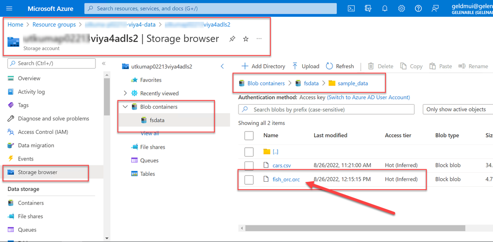Focus the Search blobs by prefix field
The width and height of the screenshot is (493, 242).
tap(332, 109)
